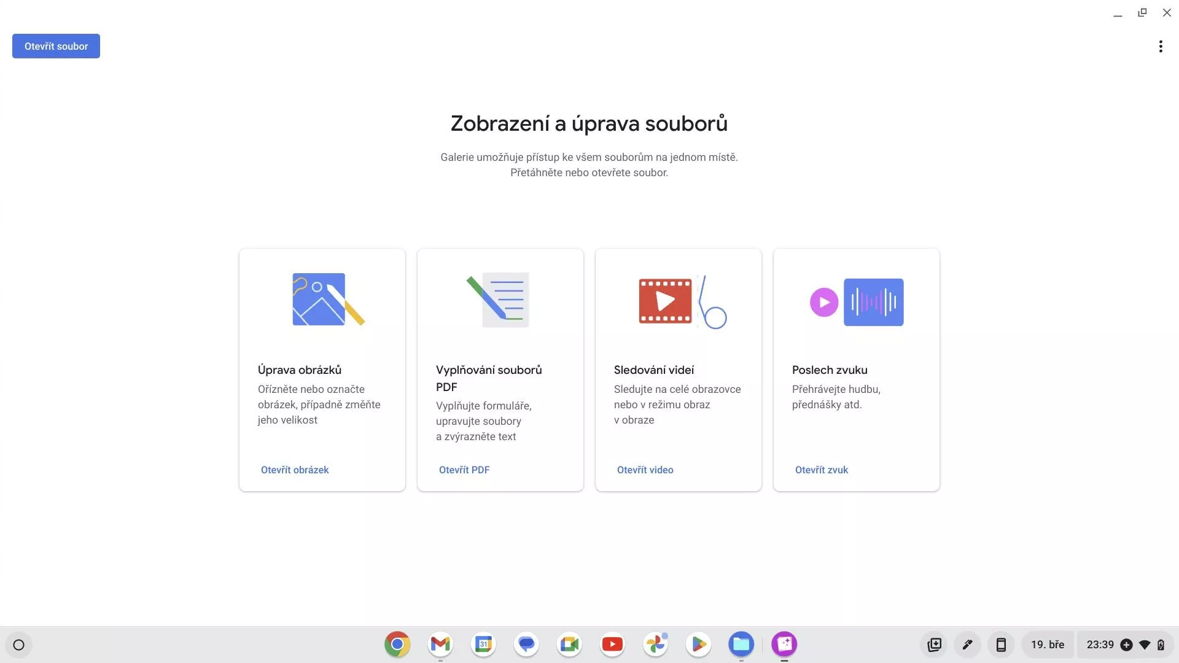The image size is (1179, 663).
Task: Click the video film strip illustration
Action: 682,301
